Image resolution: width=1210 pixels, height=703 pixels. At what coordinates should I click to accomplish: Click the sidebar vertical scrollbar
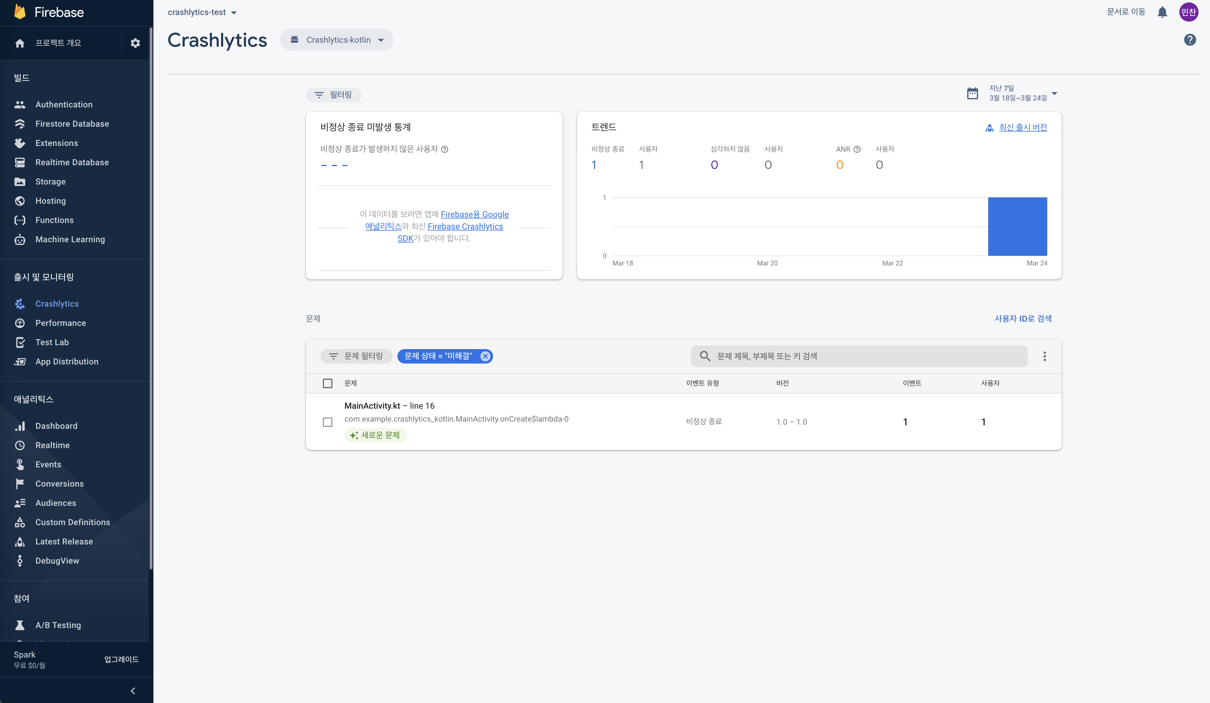point(151,298)
